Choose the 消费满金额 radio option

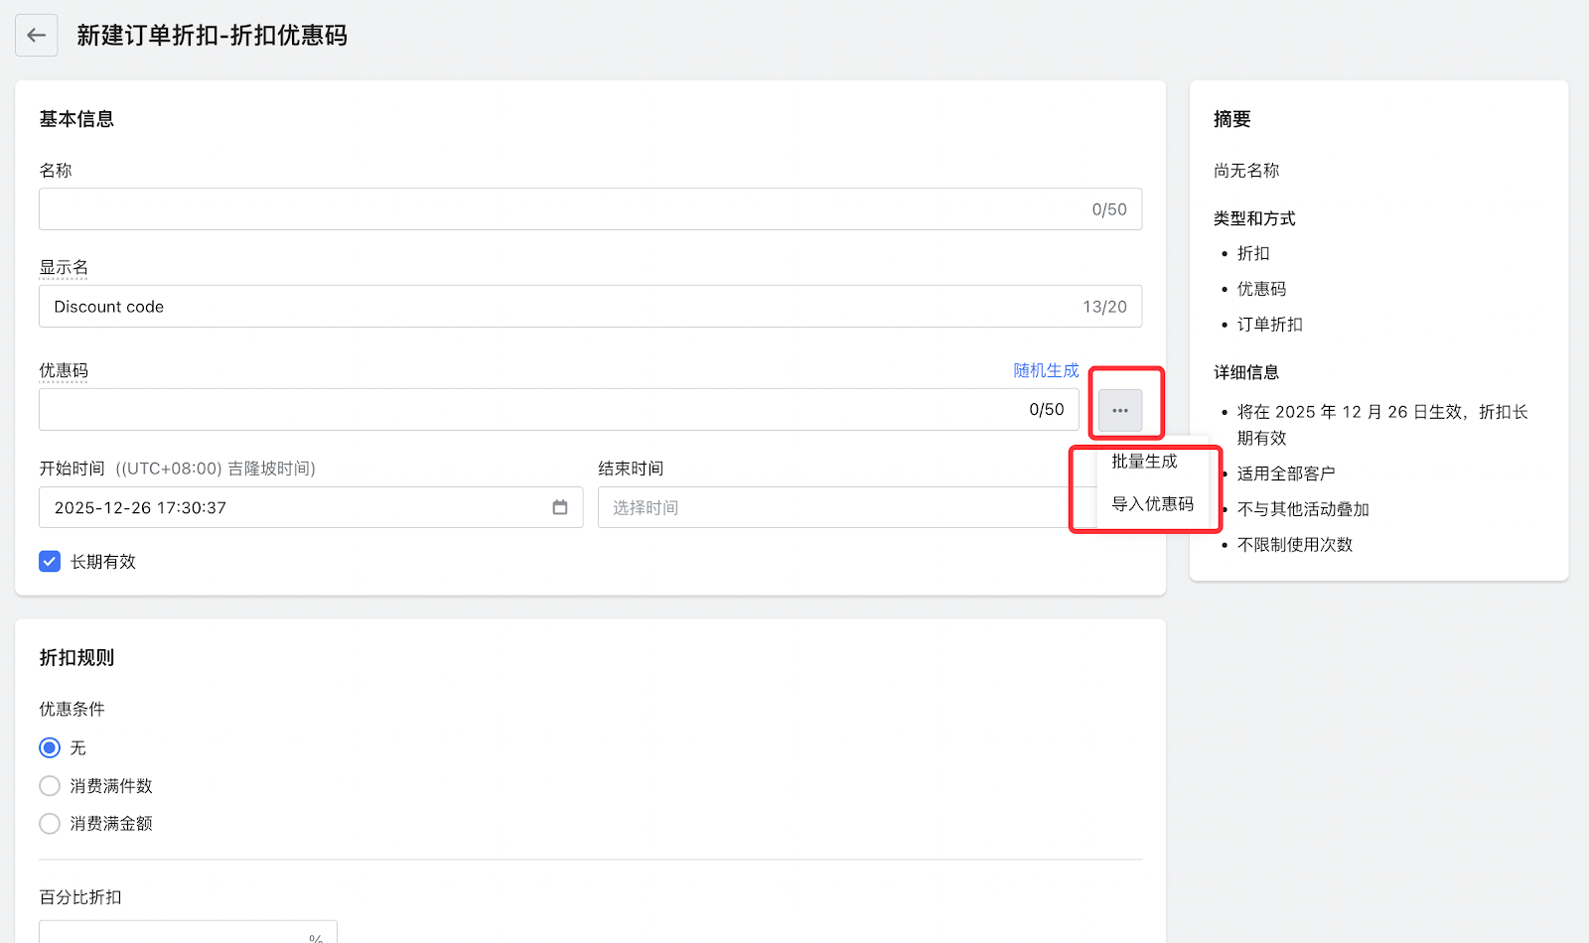(x=50, y=824)
